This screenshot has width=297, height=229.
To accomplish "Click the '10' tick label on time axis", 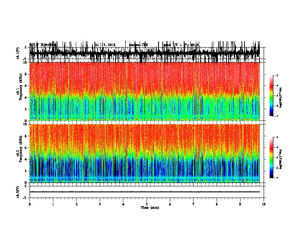I will pyautogui.click(x=264, y=204).
